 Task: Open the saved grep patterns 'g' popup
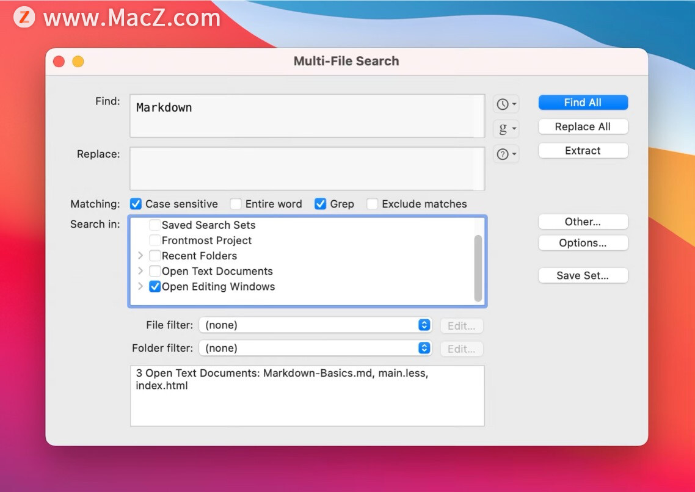coord(506,129)
